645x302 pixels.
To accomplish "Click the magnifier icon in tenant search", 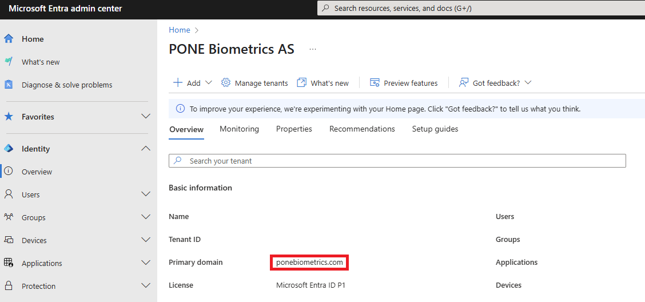I will 178,161.
